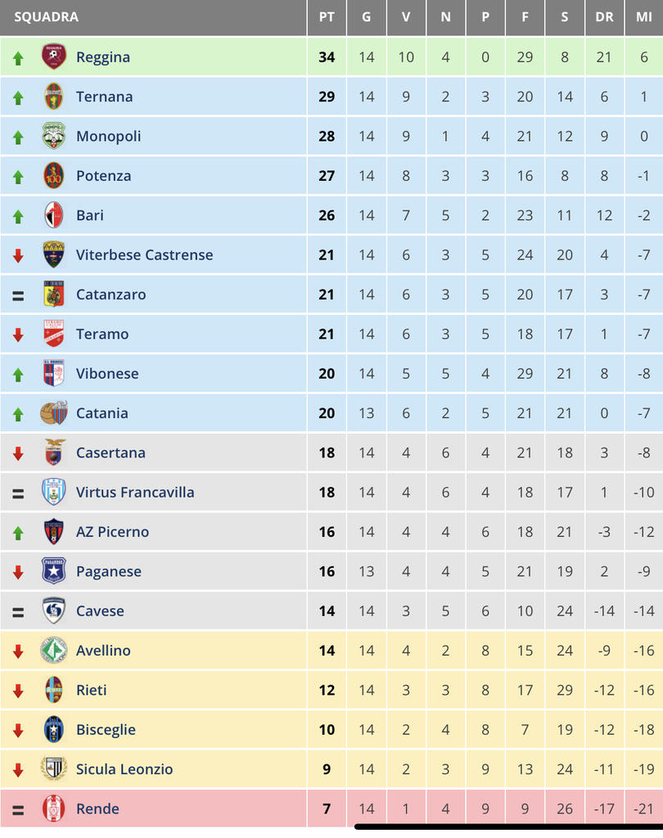Click the Catania club crest
Image resolution: width=663 pixels, height=838 pixels.
click(x=53, y=413)
